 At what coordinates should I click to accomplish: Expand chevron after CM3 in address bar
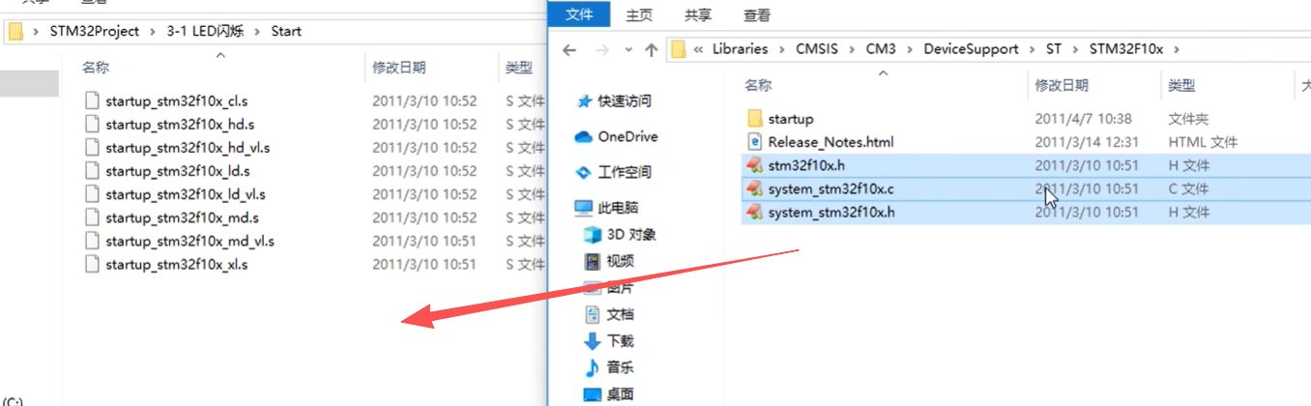(909, 48)
